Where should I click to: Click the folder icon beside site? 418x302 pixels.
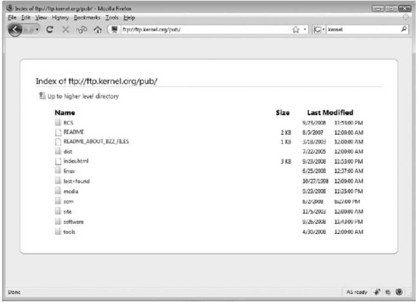pos(58,211)
